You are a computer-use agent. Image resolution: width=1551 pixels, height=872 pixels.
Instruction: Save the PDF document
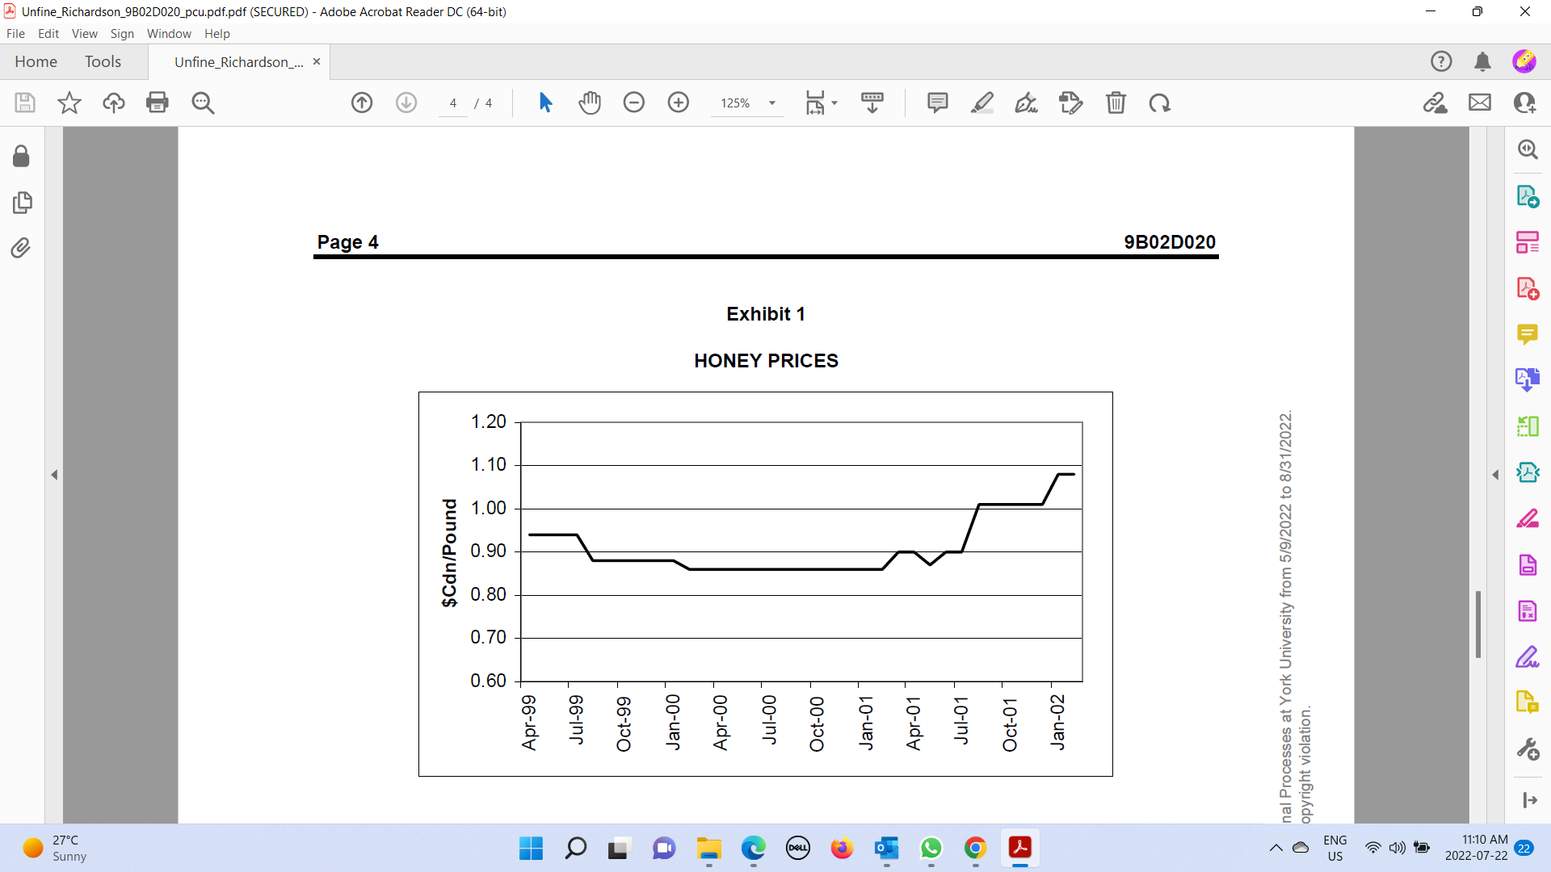[x=24, y=103]
